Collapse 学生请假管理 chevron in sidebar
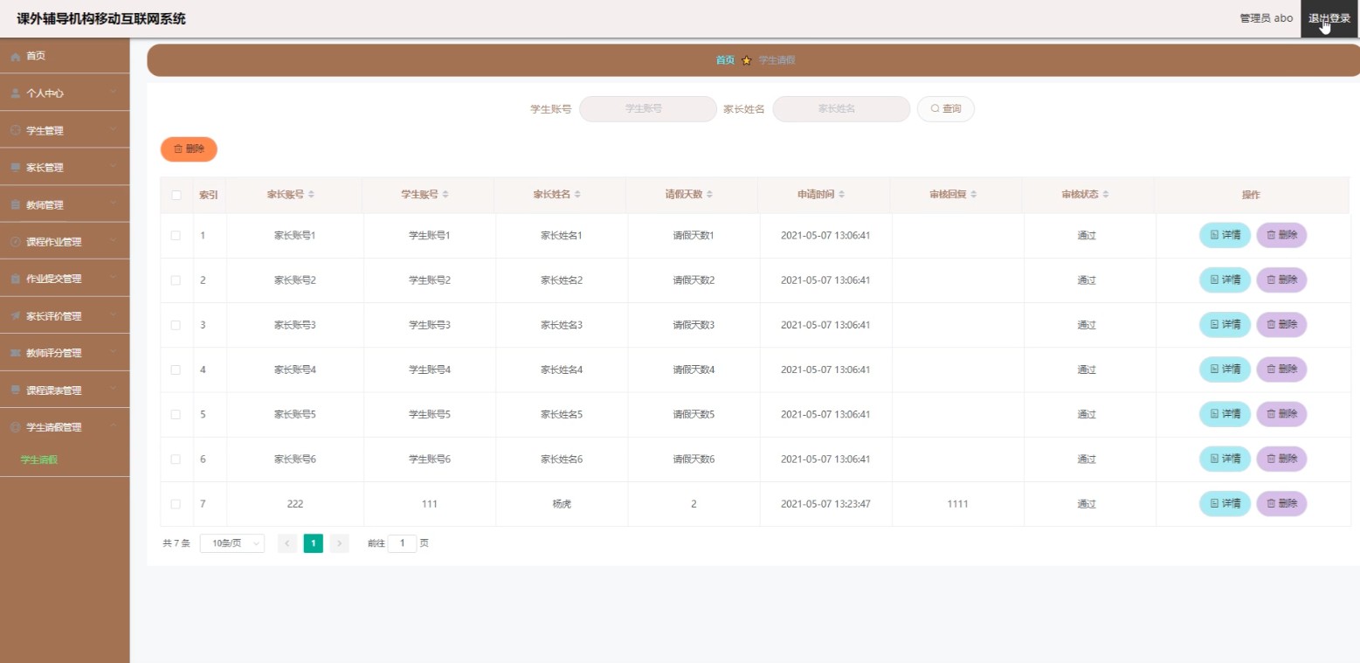 pyautogui.click(x=114, y=427)
